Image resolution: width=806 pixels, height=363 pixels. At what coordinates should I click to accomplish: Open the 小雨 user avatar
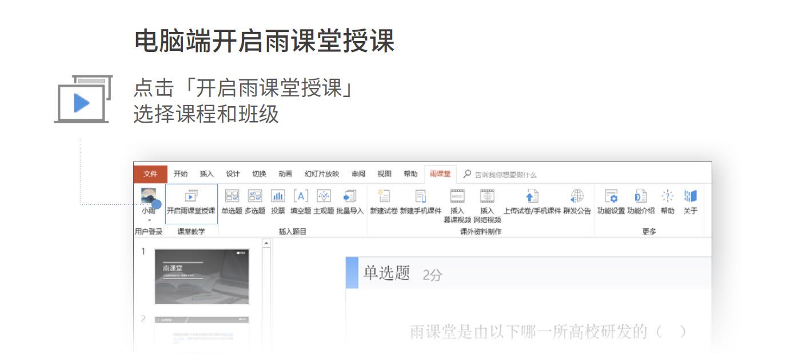click(148, 196)
